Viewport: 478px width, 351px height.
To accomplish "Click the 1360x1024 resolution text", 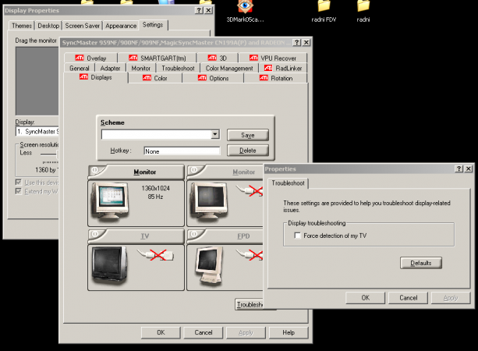I will 155,188.
